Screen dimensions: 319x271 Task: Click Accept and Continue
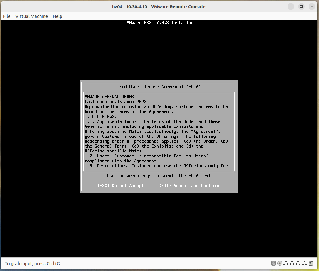[190, 186]
